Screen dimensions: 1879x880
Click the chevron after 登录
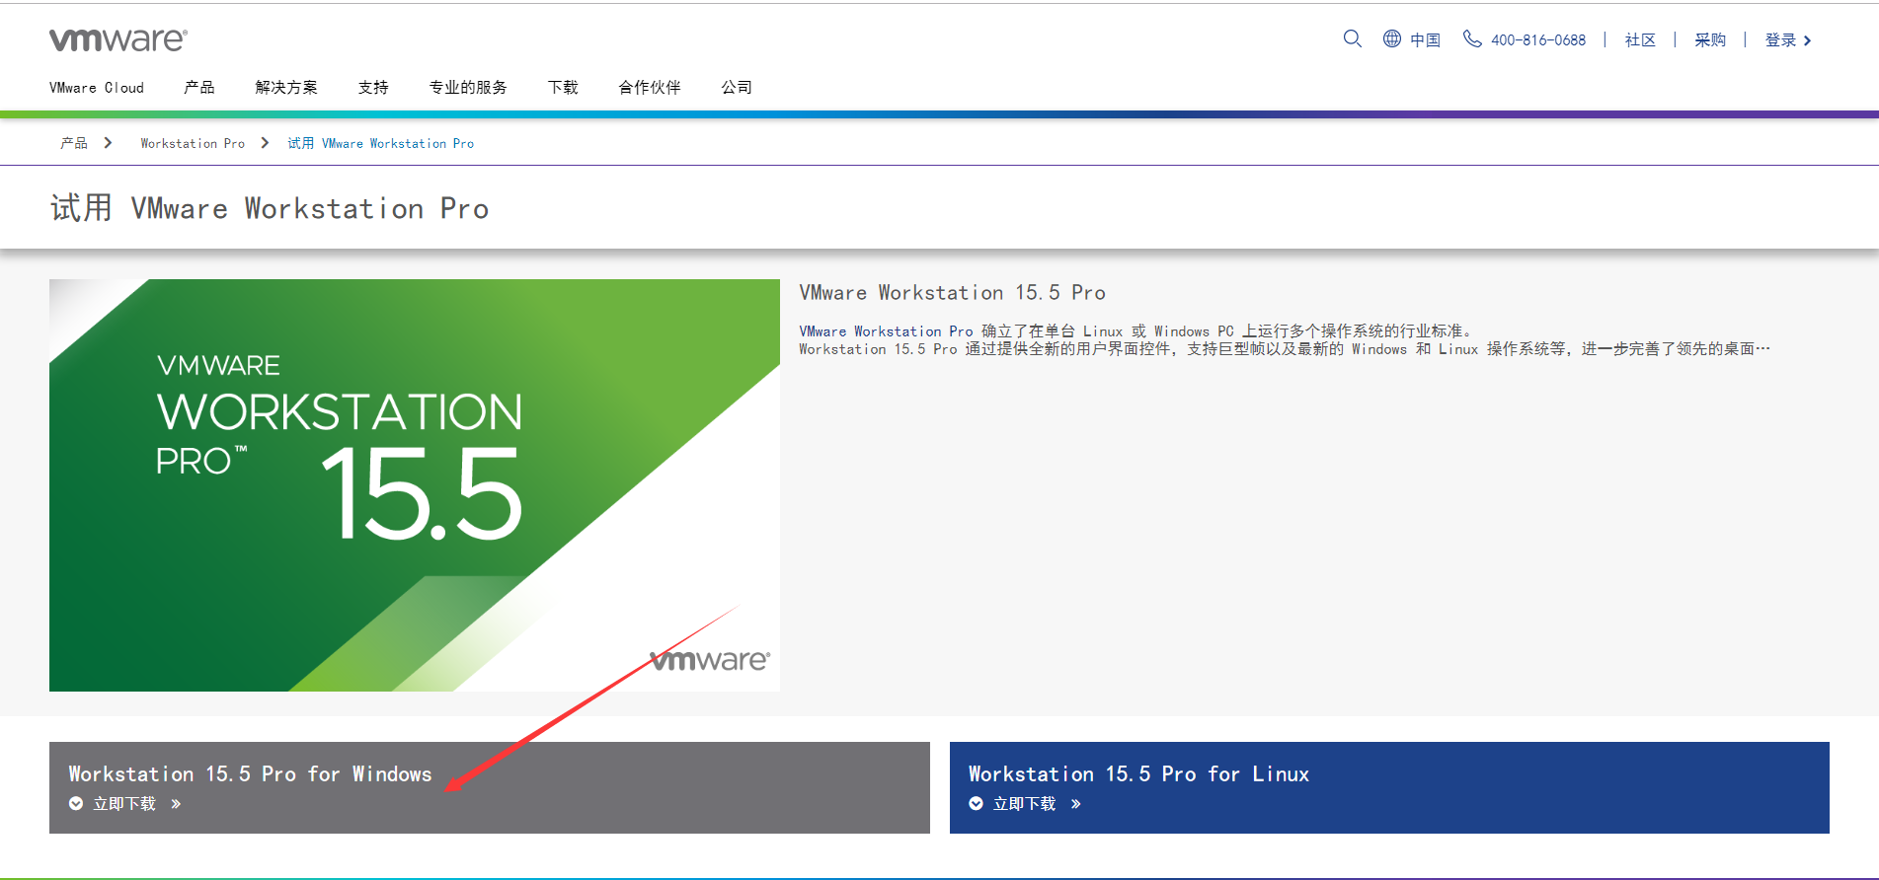point(1807,40)
